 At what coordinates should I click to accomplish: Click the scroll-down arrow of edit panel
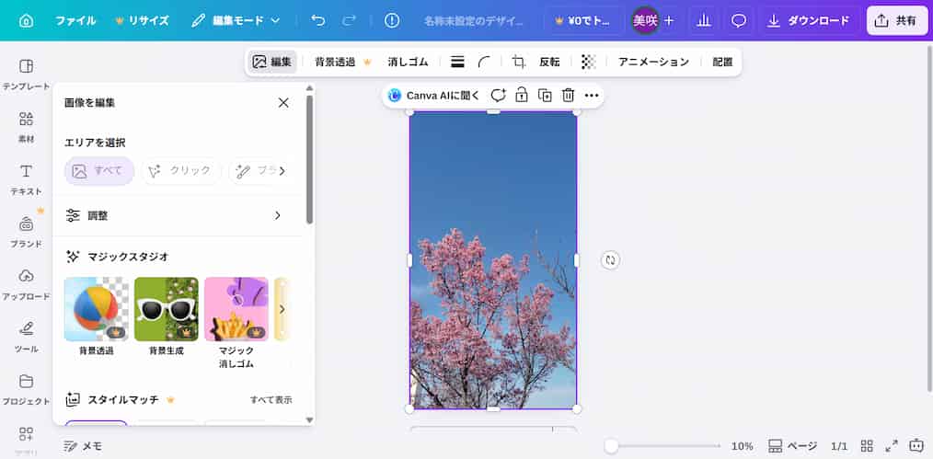(309, 419)
